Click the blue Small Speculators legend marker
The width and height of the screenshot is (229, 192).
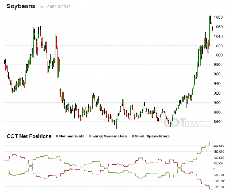point(133,136)
